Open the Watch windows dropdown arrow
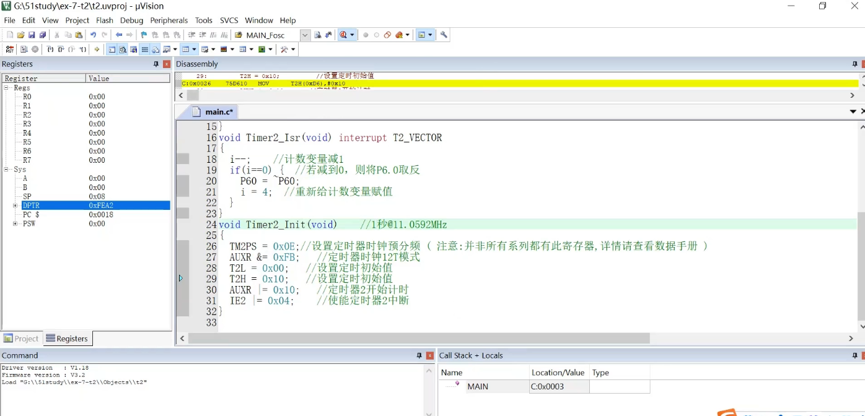The image size is (865, 416). tap(175, 50)
